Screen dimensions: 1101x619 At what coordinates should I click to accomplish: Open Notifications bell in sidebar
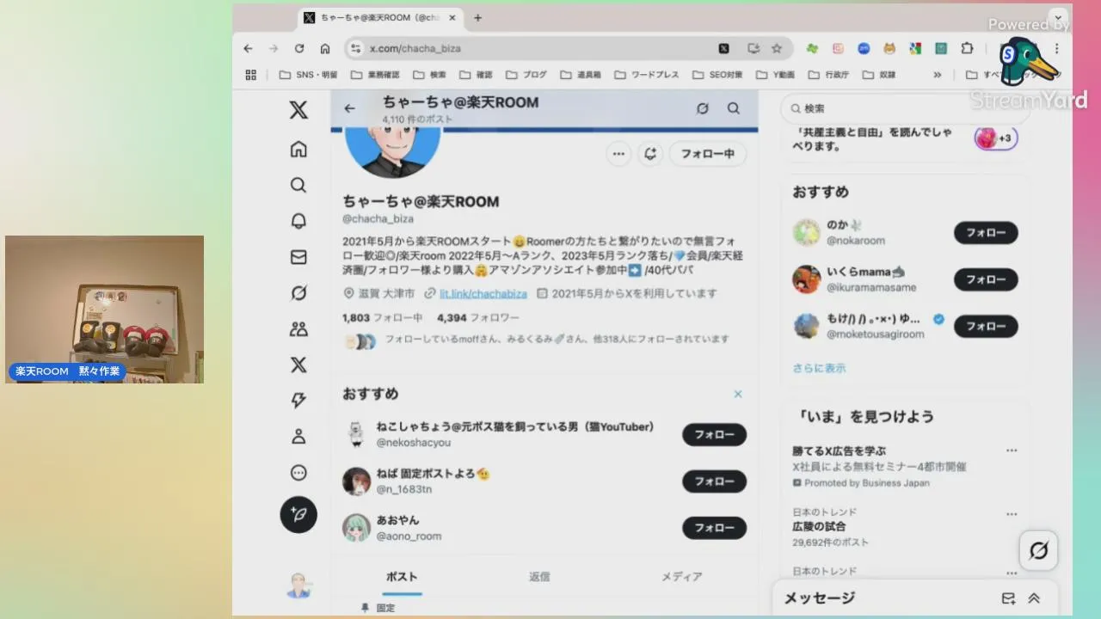[x=298, y=221]
